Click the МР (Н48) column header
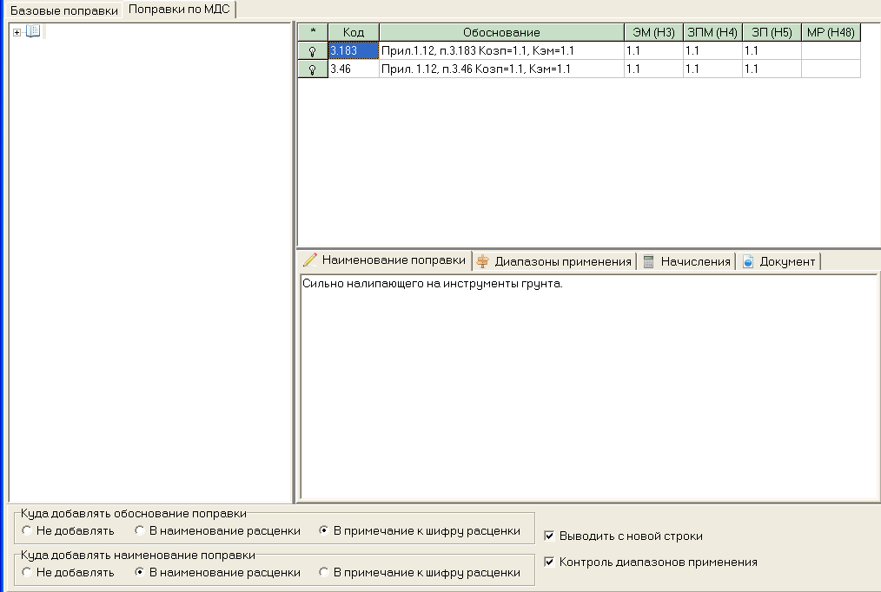Viewport: 881px width, 592px height. (x=831, y=32)
